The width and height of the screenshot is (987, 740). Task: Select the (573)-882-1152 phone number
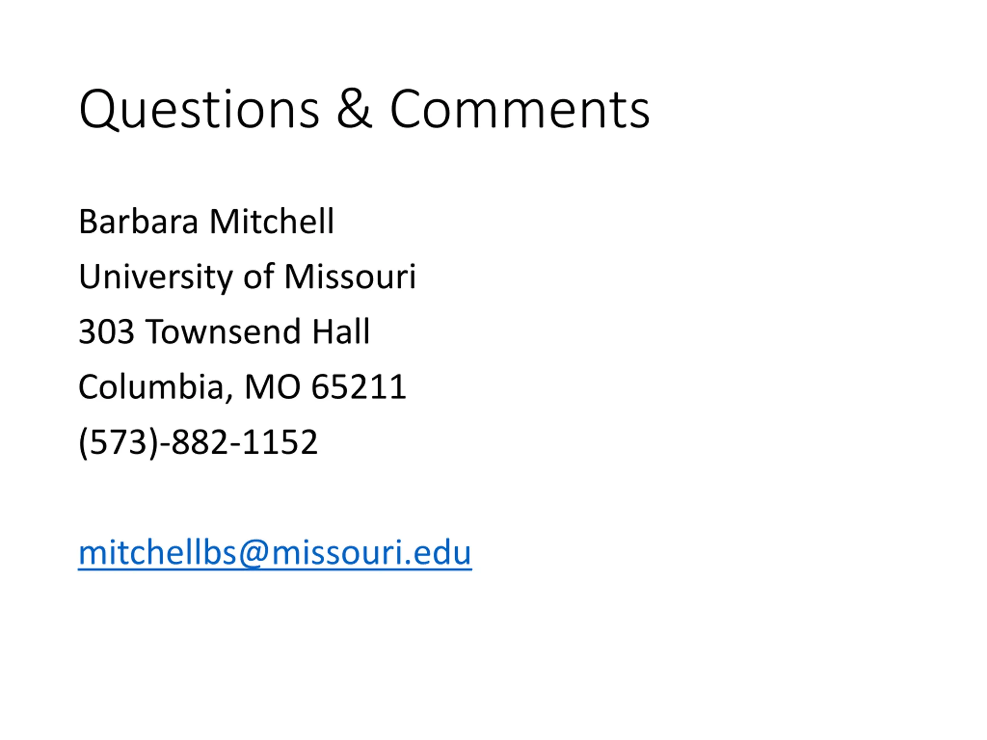point(198,442)
